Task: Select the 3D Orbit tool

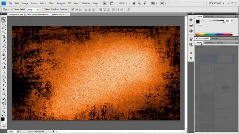Action: pyautogui.click(x=4, y=103)
